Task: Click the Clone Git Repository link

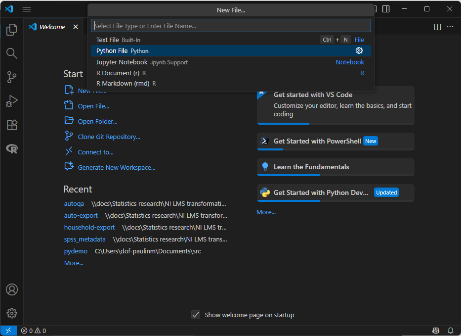Action: tap(109, 137)
